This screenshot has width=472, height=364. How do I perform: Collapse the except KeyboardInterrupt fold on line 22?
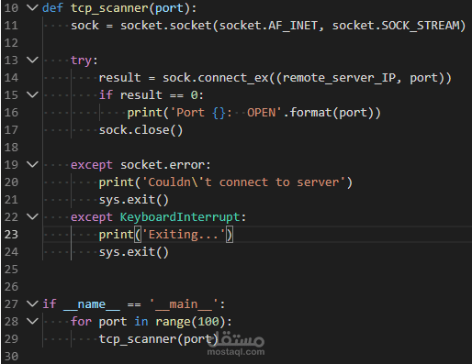(32, 216)
